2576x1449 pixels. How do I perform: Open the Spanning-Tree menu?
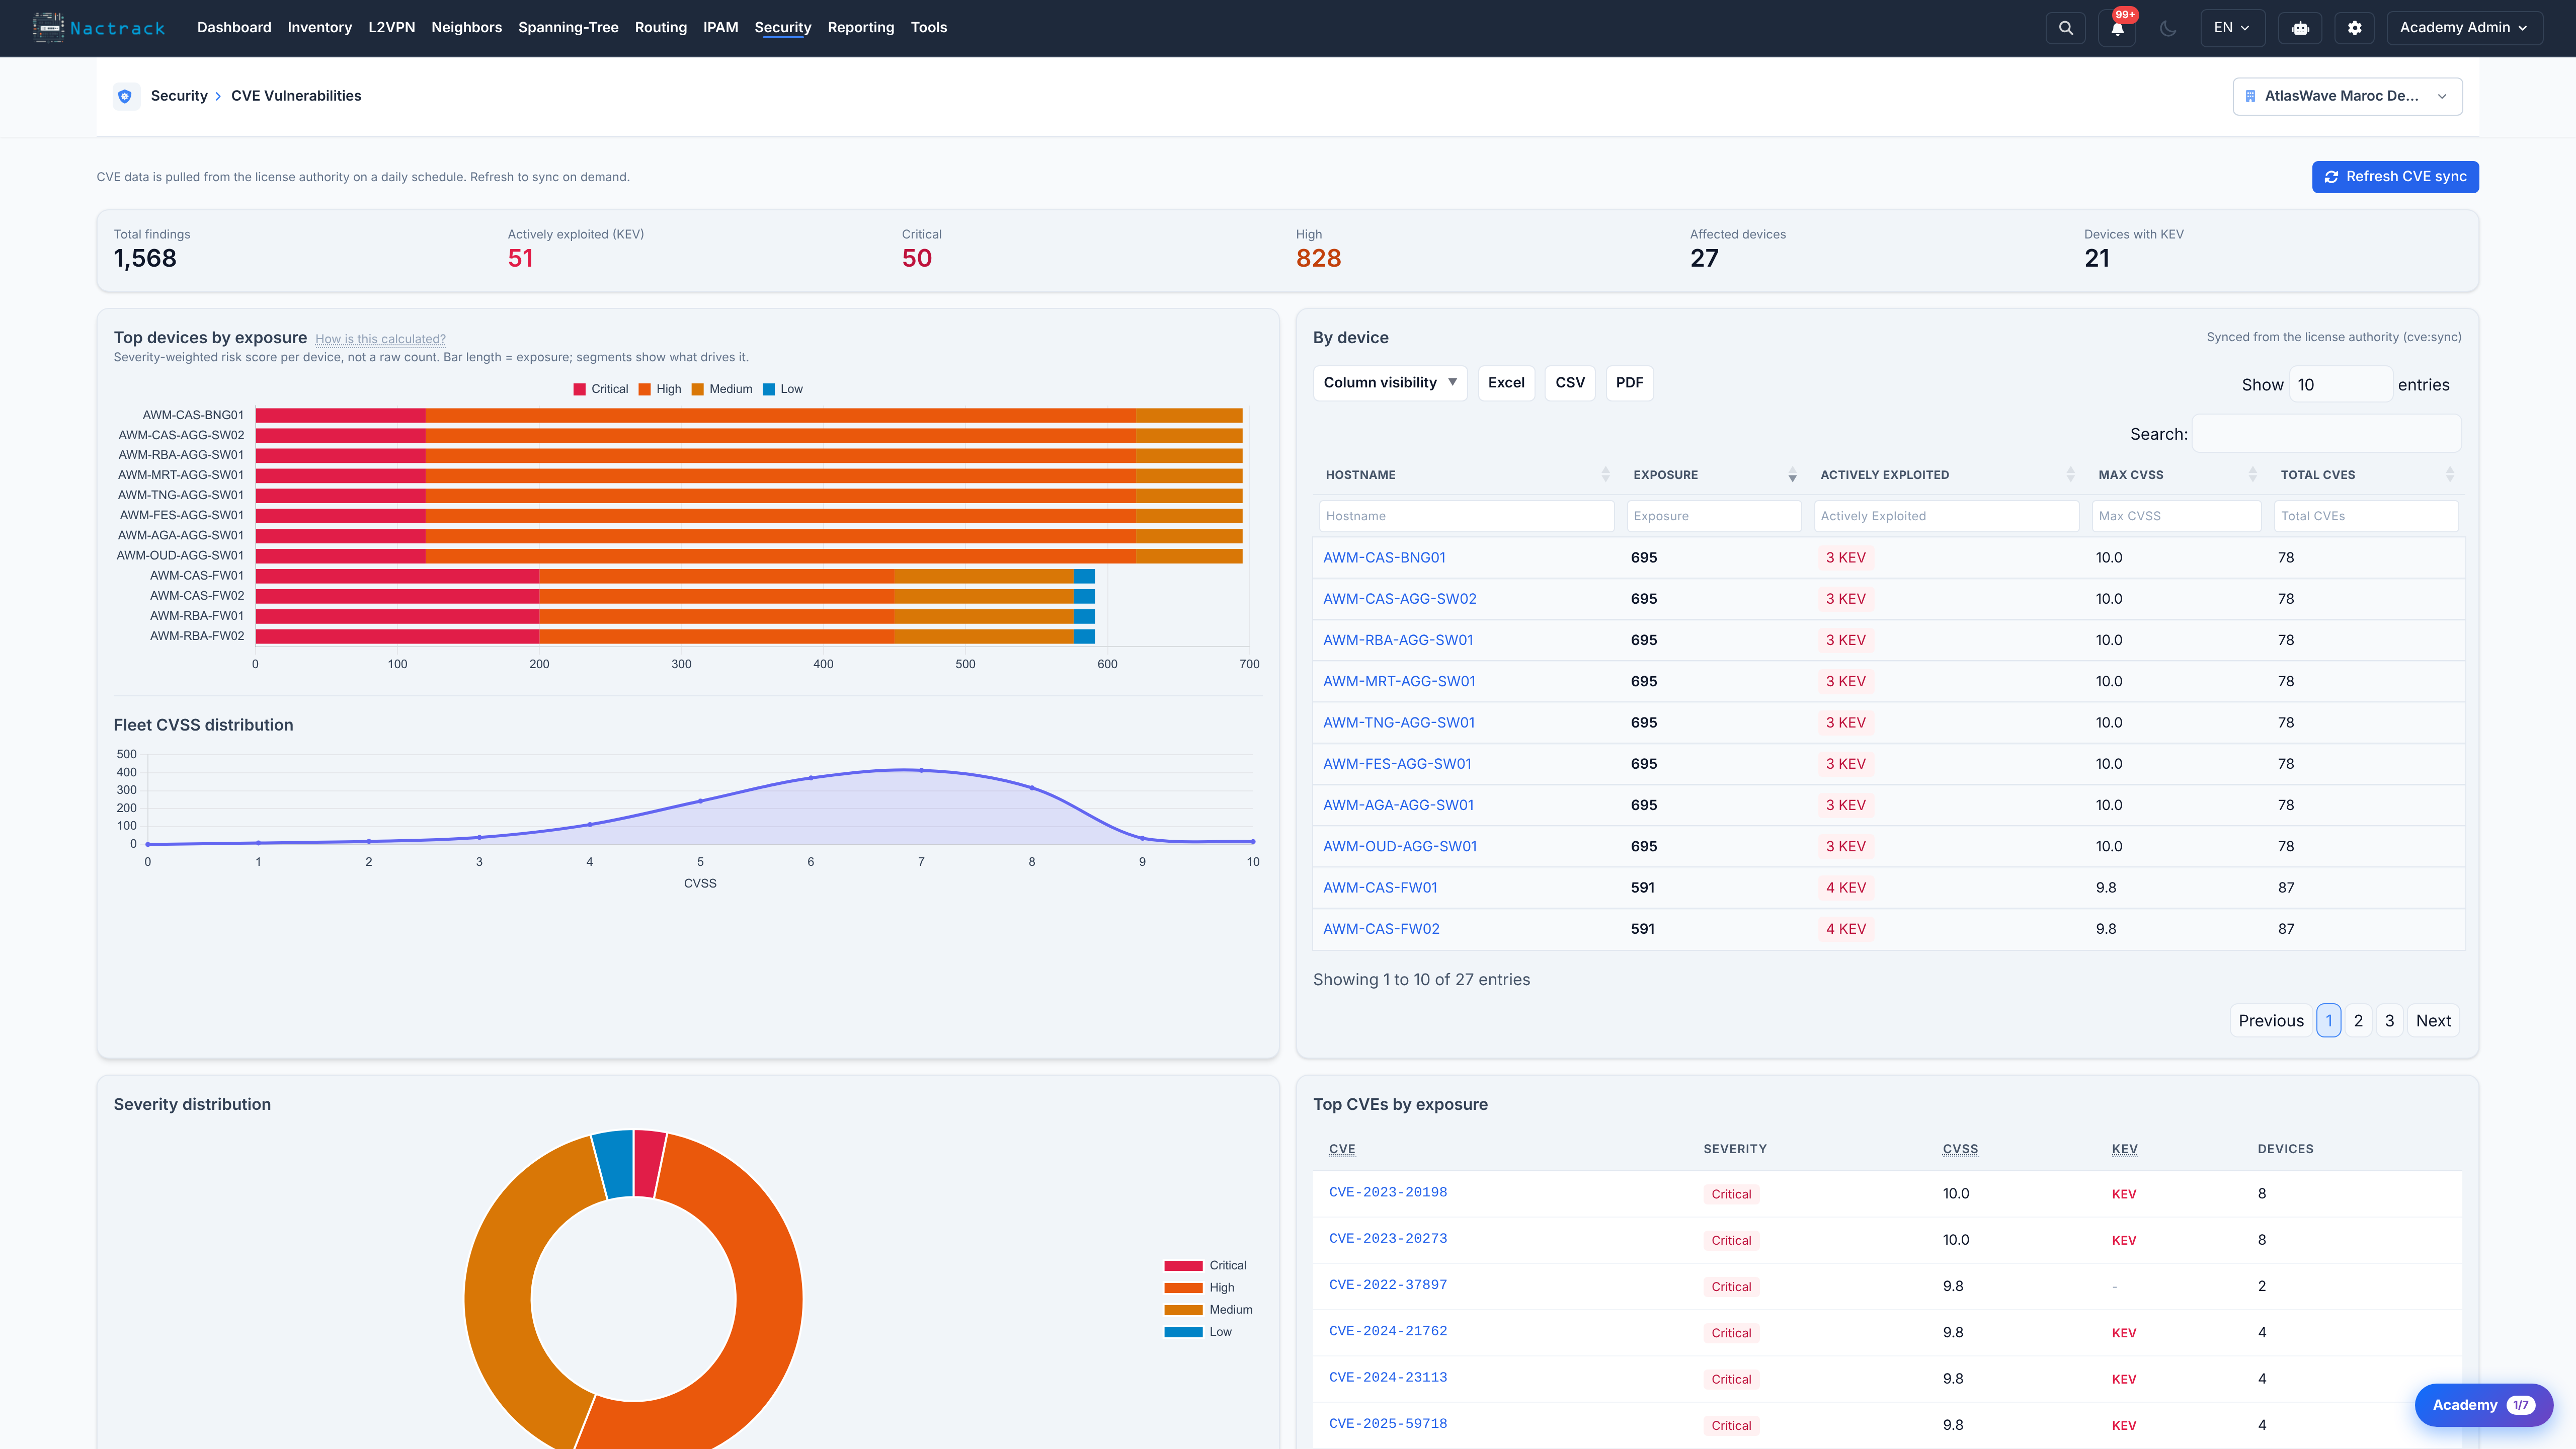[568, 28]
